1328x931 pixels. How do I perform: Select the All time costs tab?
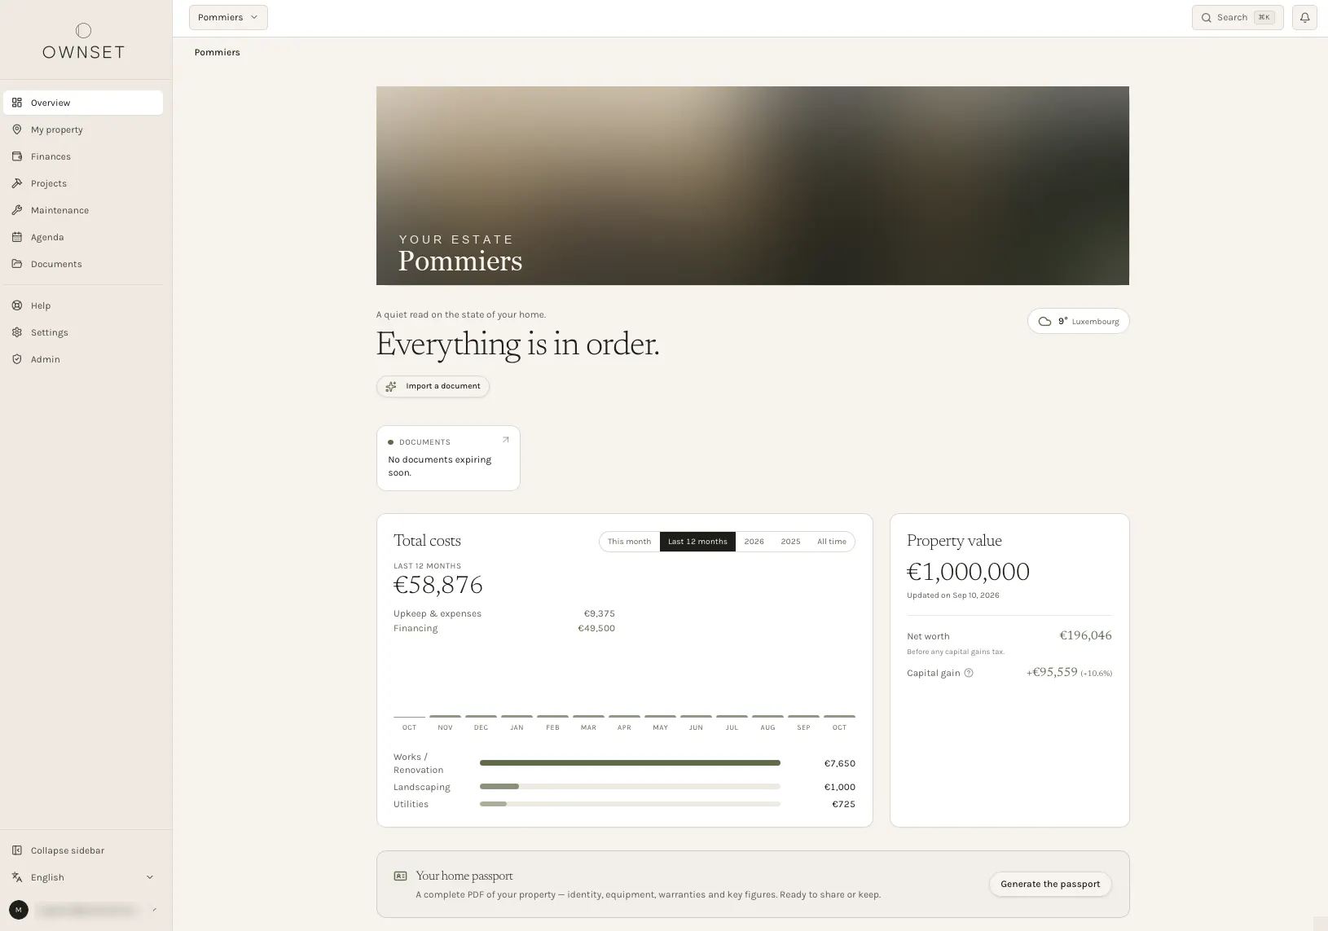click(832, 542)
